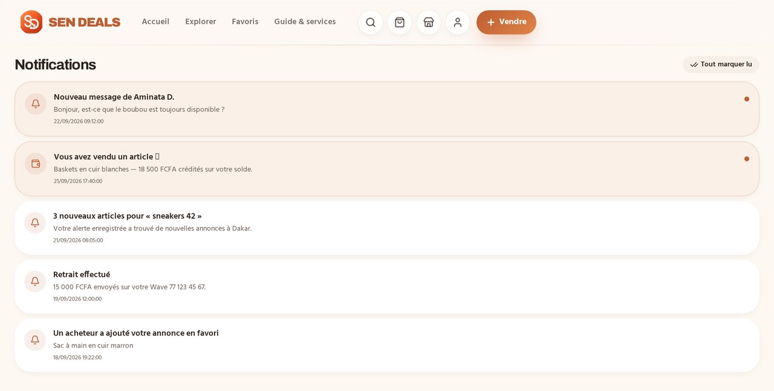
Task: Click the wallet icon beside sold article notification
Action: pyautogui.click(x=36, y=164)
